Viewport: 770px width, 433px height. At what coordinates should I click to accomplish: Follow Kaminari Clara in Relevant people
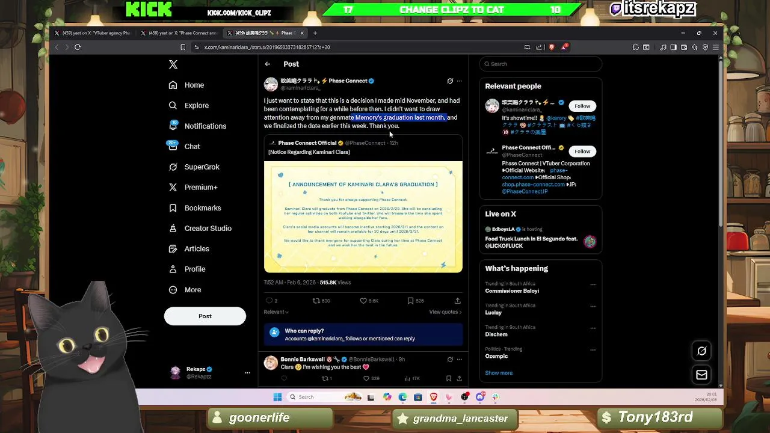pos(582,106)
